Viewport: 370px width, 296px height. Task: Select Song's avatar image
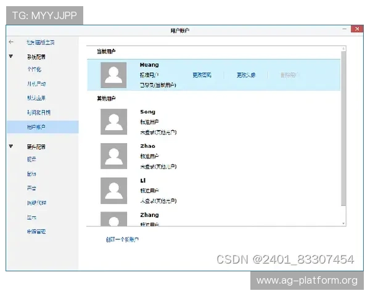[113, 122]
